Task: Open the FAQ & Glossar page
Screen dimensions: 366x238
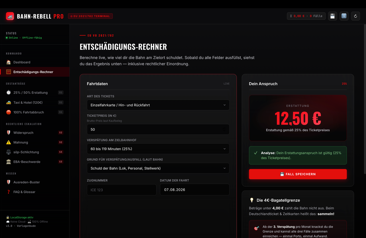Action: pyautogui.click(x=35, y=192)
